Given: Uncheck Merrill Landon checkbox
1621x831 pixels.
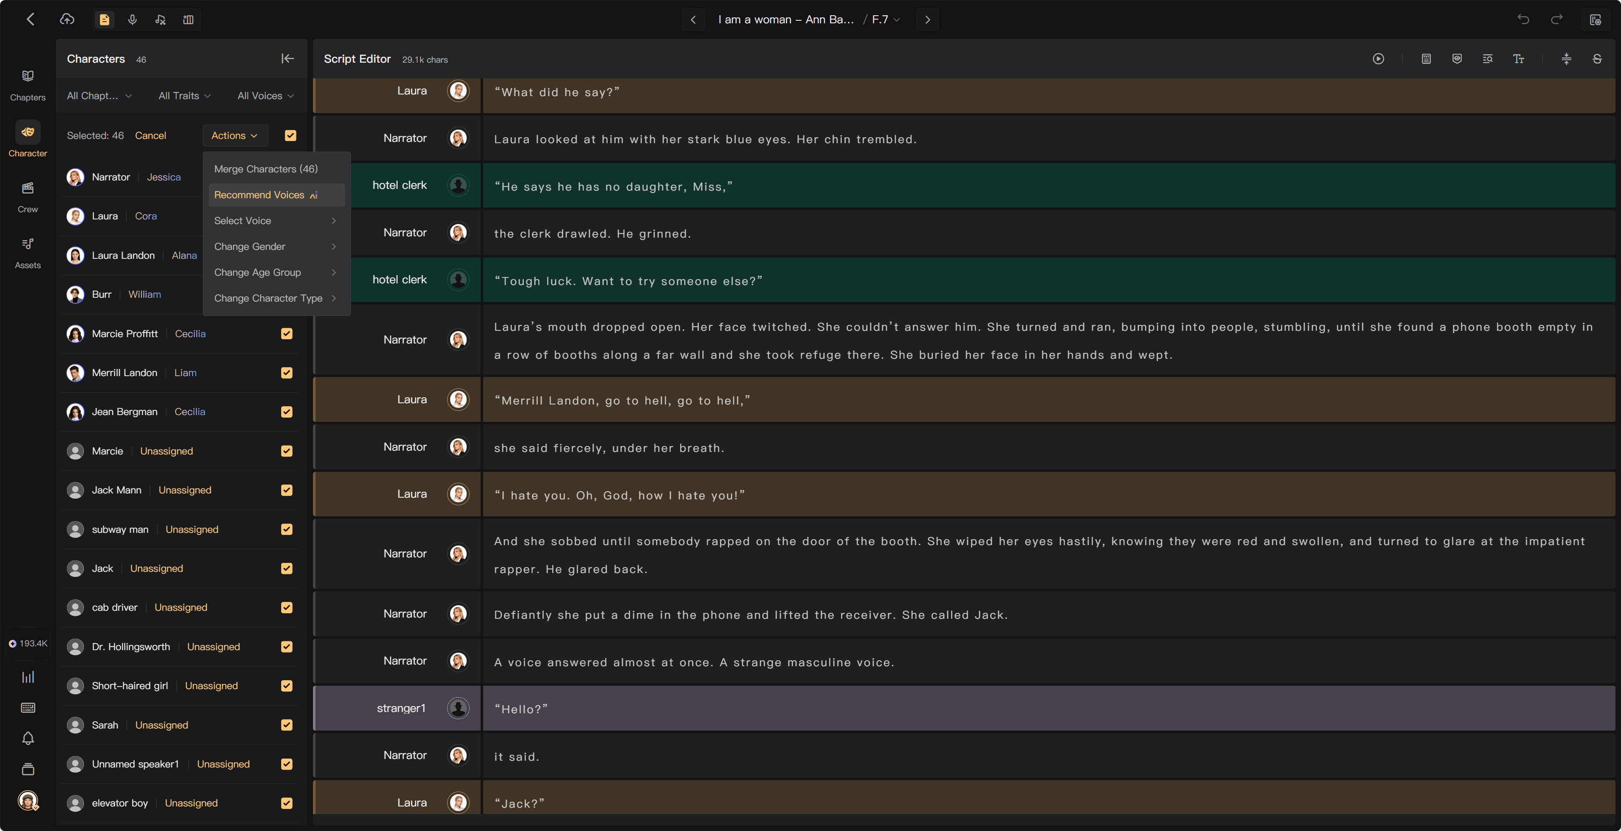Looking at the screenshot, I should (286, 373).
